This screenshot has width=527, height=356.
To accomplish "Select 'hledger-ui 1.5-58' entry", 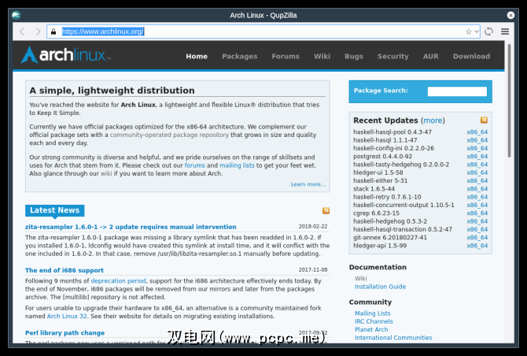I will [378, 172].
